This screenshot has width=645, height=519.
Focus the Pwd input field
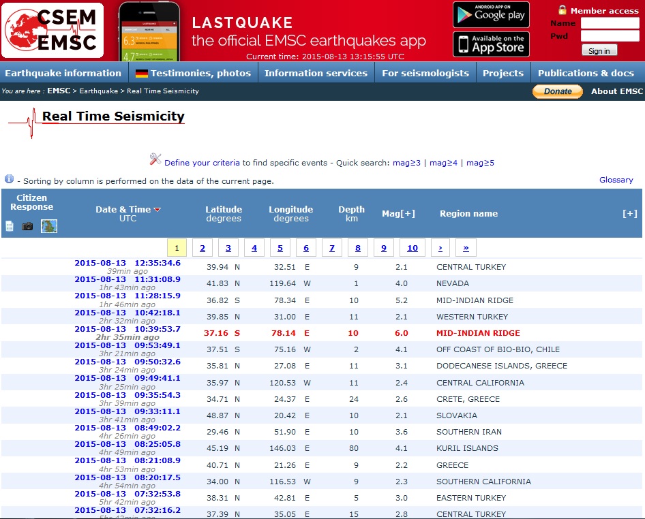610,36
